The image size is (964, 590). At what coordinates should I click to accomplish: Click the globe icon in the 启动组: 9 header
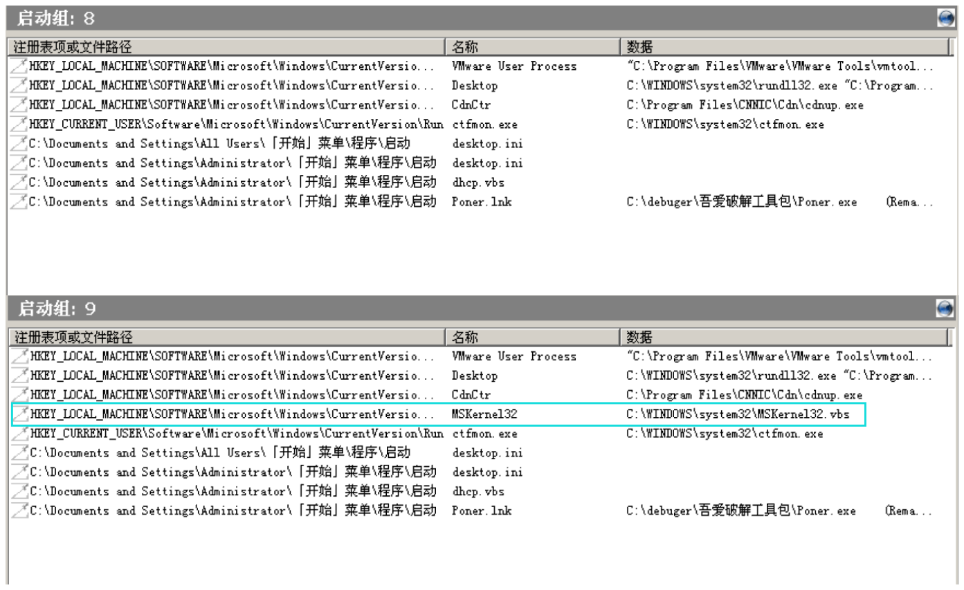pos(945,308)
